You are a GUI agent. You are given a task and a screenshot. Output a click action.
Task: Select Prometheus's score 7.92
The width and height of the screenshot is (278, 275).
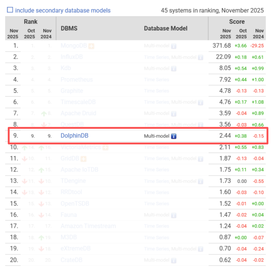pos(225,80)
